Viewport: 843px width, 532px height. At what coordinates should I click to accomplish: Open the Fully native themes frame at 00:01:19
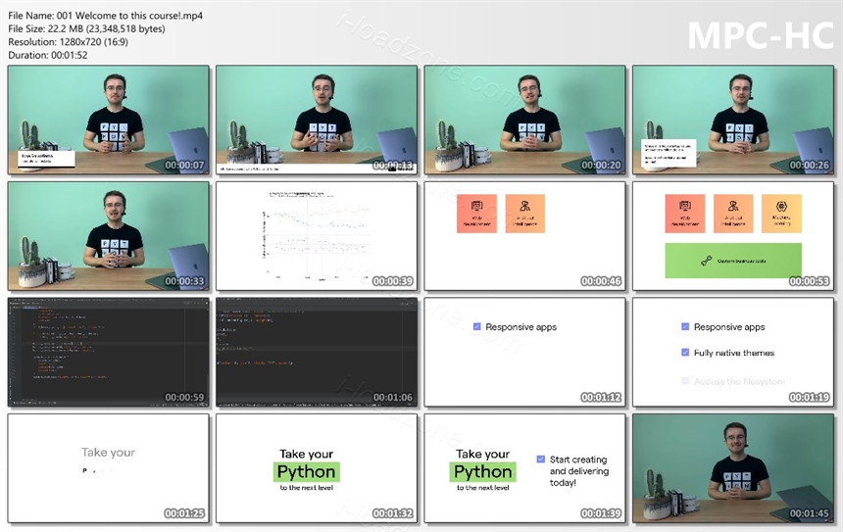[x=733, y=352]
